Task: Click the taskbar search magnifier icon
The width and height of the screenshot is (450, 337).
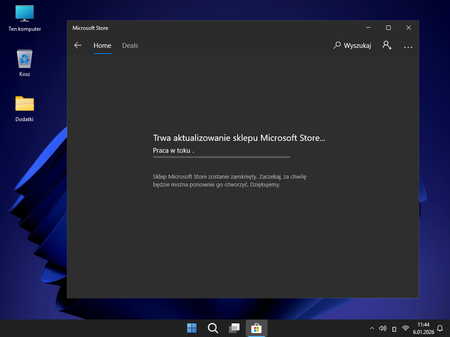Action: click(x=213, y=328)
